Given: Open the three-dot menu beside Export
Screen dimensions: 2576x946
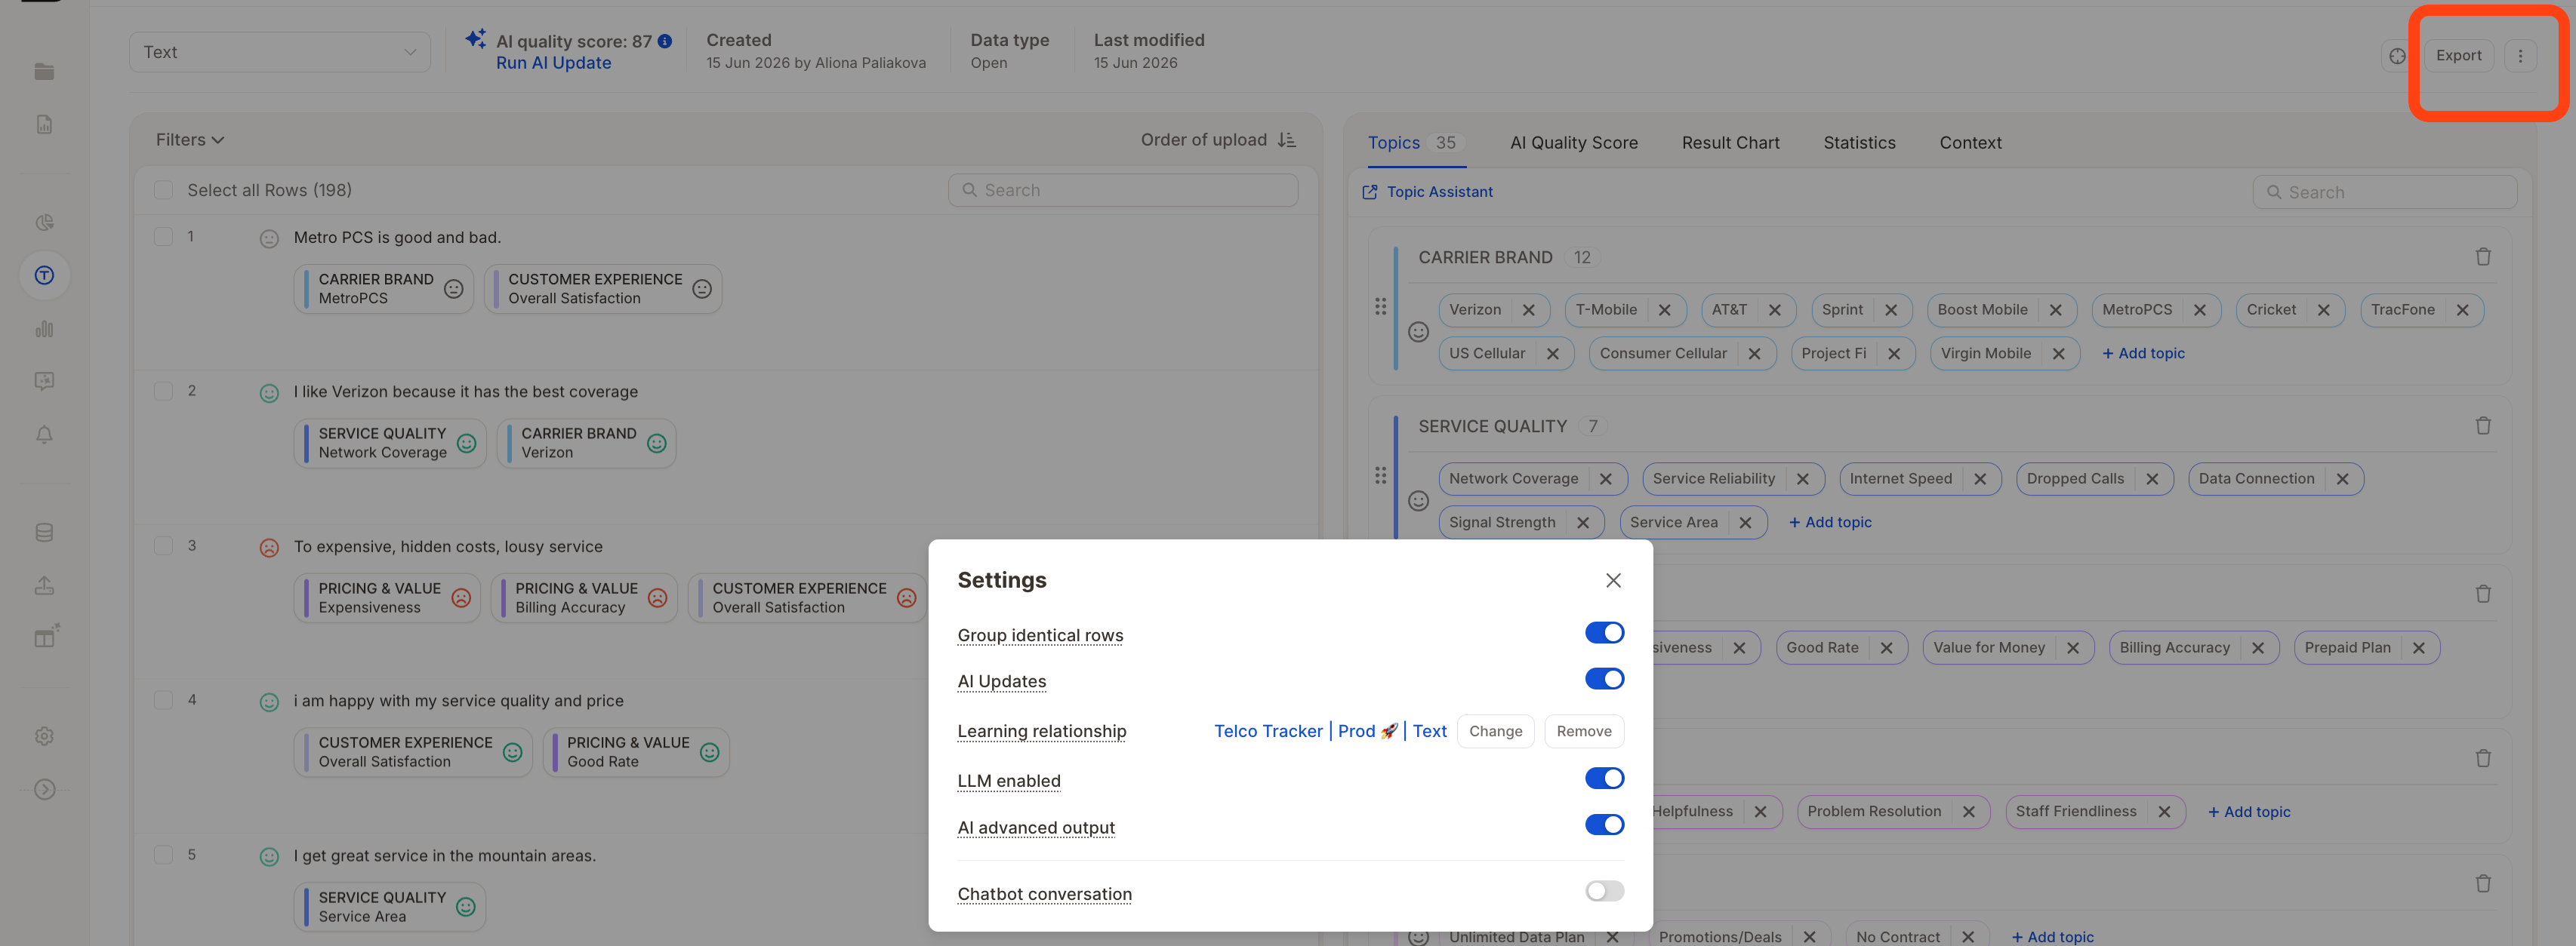Looking at the screenshot, I should (2520, 56).
